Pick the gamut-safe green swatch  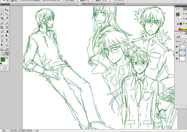point(181,24)
